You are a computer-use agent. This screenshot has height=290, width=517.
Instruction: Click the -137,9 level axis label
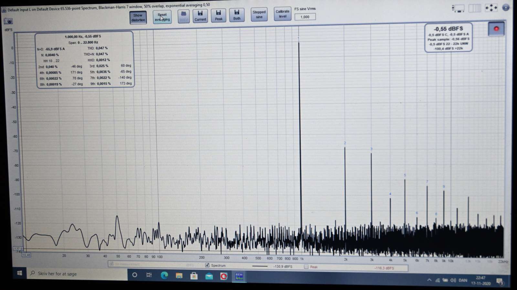tap(18, 248)
